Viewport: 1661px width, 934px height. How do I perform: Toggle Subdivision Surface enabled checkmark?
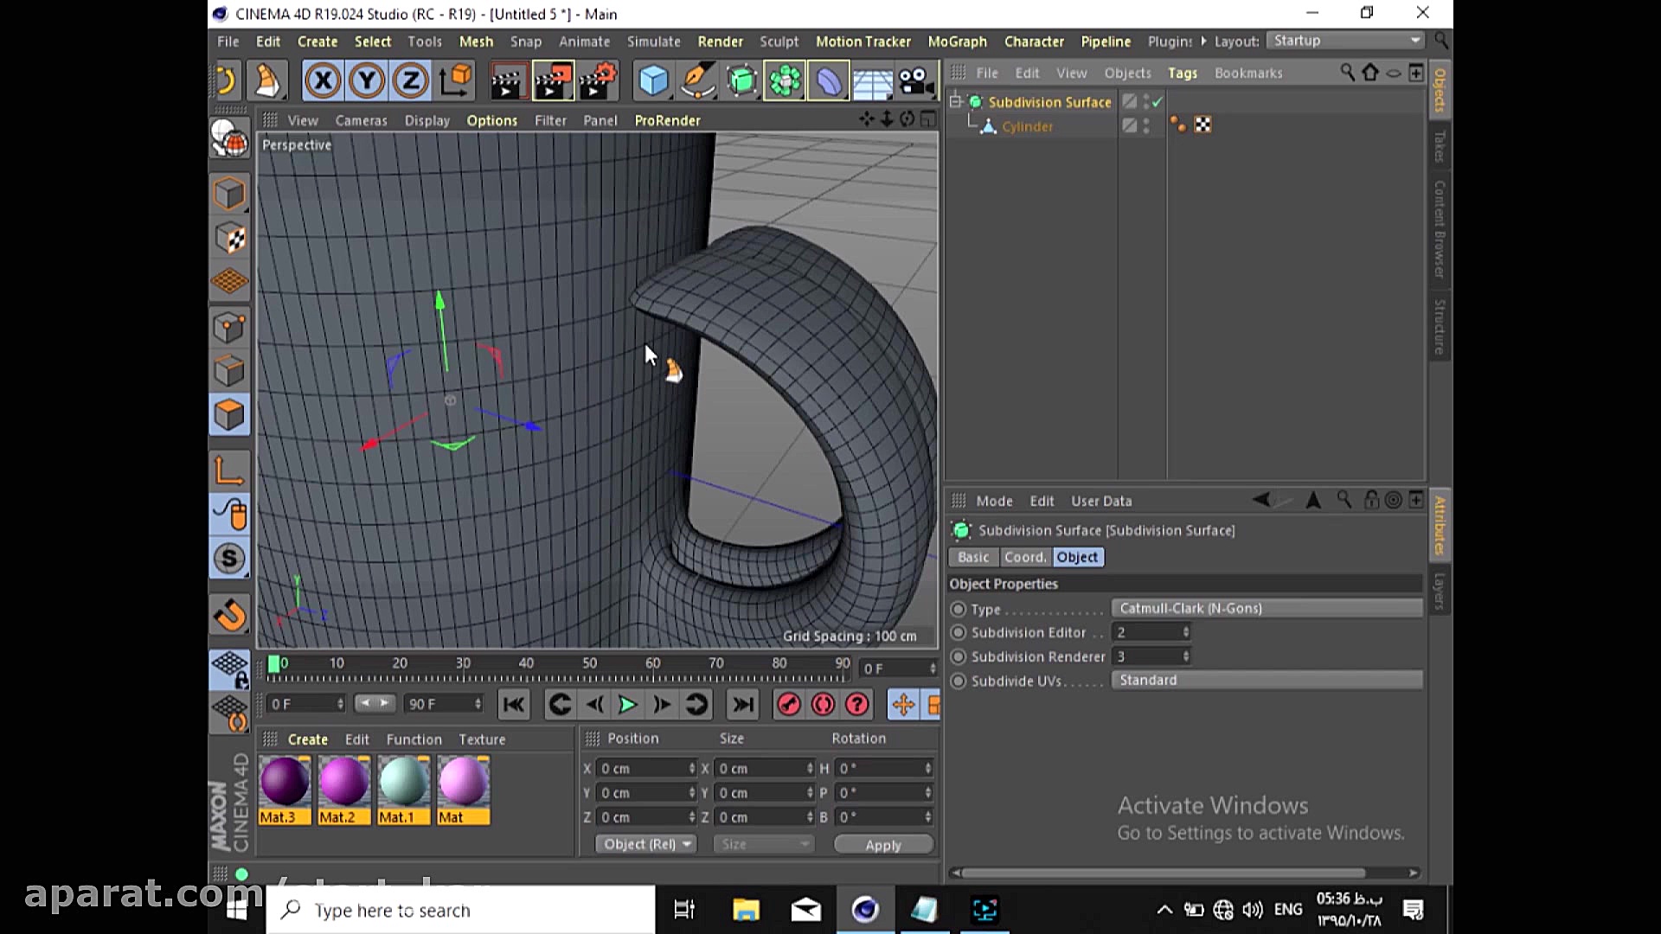pos(1158,102)
